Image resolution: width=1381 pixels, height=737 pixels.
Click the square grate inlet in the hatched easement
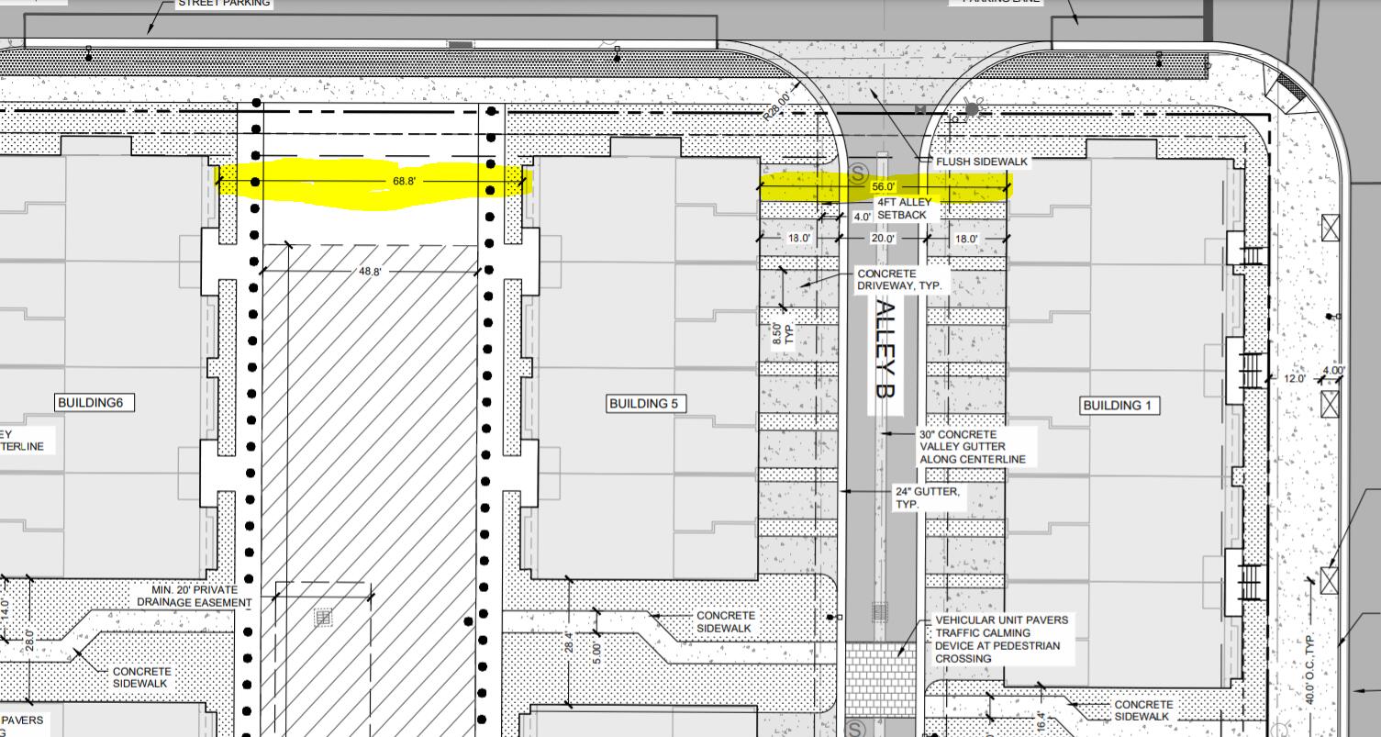tap(322, 618)
